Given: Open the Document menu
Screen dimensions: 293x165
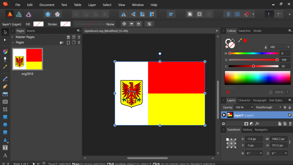Looking at the screenshot, I should click(47, 5).
